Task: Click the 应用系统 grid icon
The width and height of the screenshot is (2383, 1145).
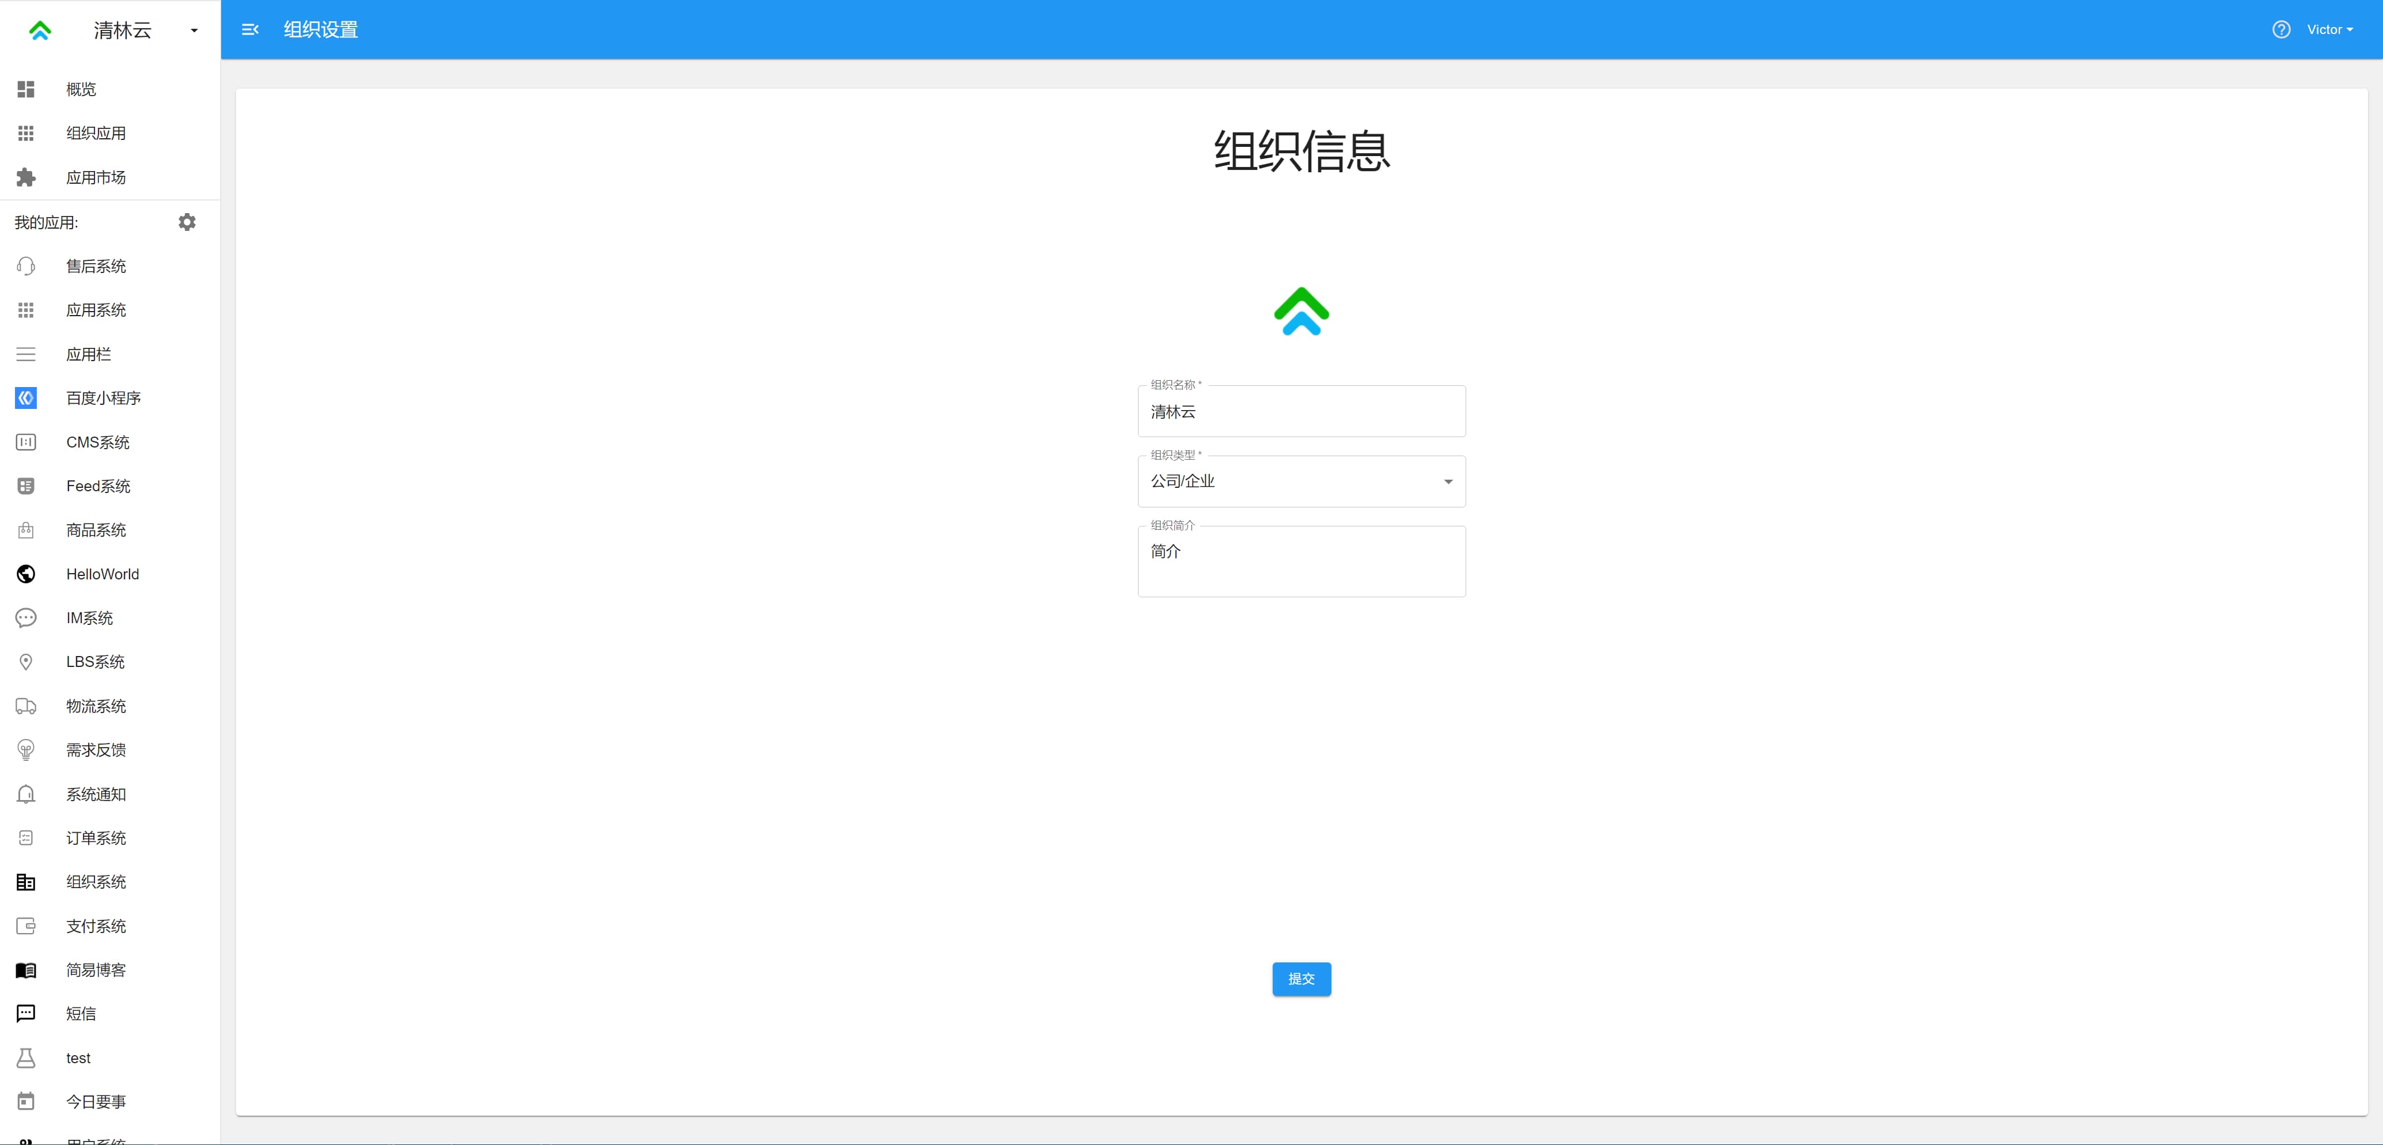Action: coord(26,310)
